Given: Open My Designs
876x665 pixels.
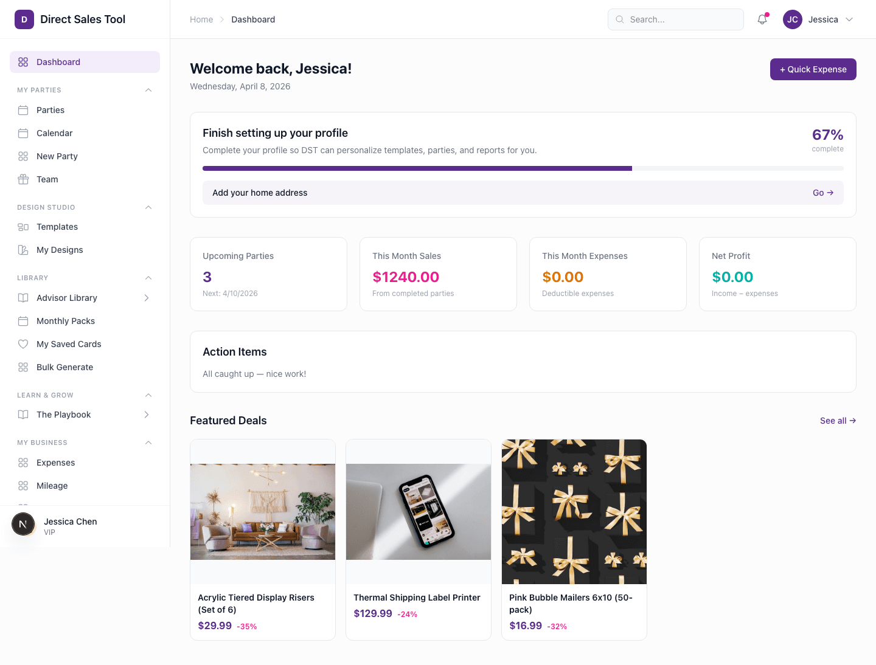Looking at the screenshot, I should click(59, 250).
